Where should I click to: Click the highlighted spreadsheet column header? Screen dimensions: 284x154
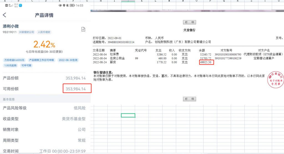128,1
